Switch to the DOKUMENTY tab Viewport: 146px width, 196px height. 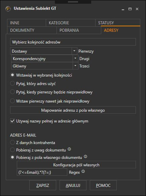(32, 30)
